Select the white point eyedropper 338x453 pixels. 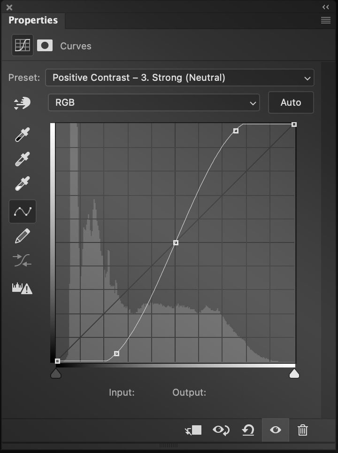(x=22, y=183)
